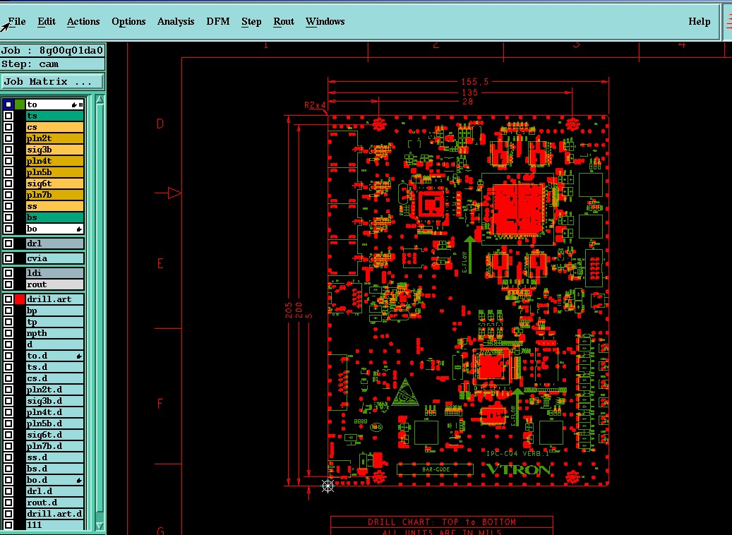Check the box beside 'pln2t'
This screenshot has height=535, width=732.
click(8, 138)
